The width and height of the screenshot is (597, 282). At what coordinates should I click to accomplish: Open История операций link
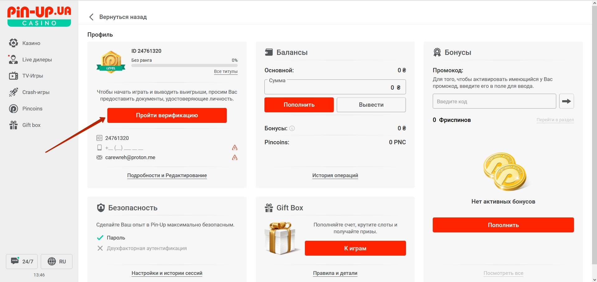[x=335, y=175]
